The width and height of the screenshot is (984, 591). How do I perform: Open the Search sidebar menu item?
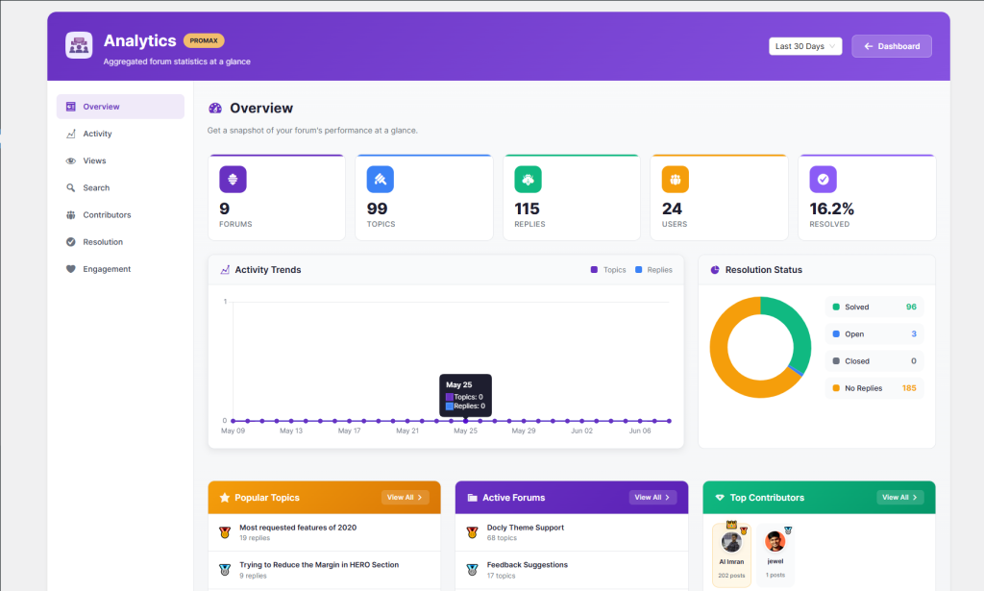click(x=120, y=187)
